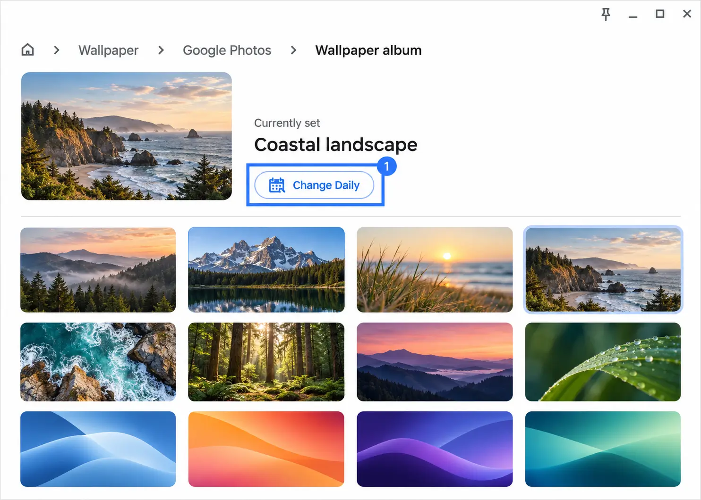The width and height of the screenshot is (701, 500).
Task: Pick the orange abstract waves wallpaper
Action: pos(266,449)
